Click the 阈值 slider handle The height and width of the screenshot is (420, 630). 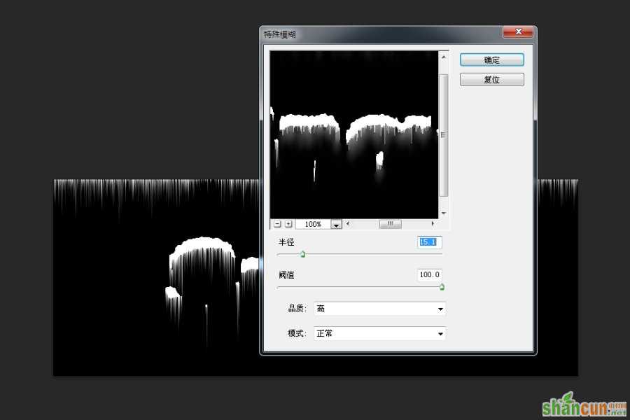442,286
